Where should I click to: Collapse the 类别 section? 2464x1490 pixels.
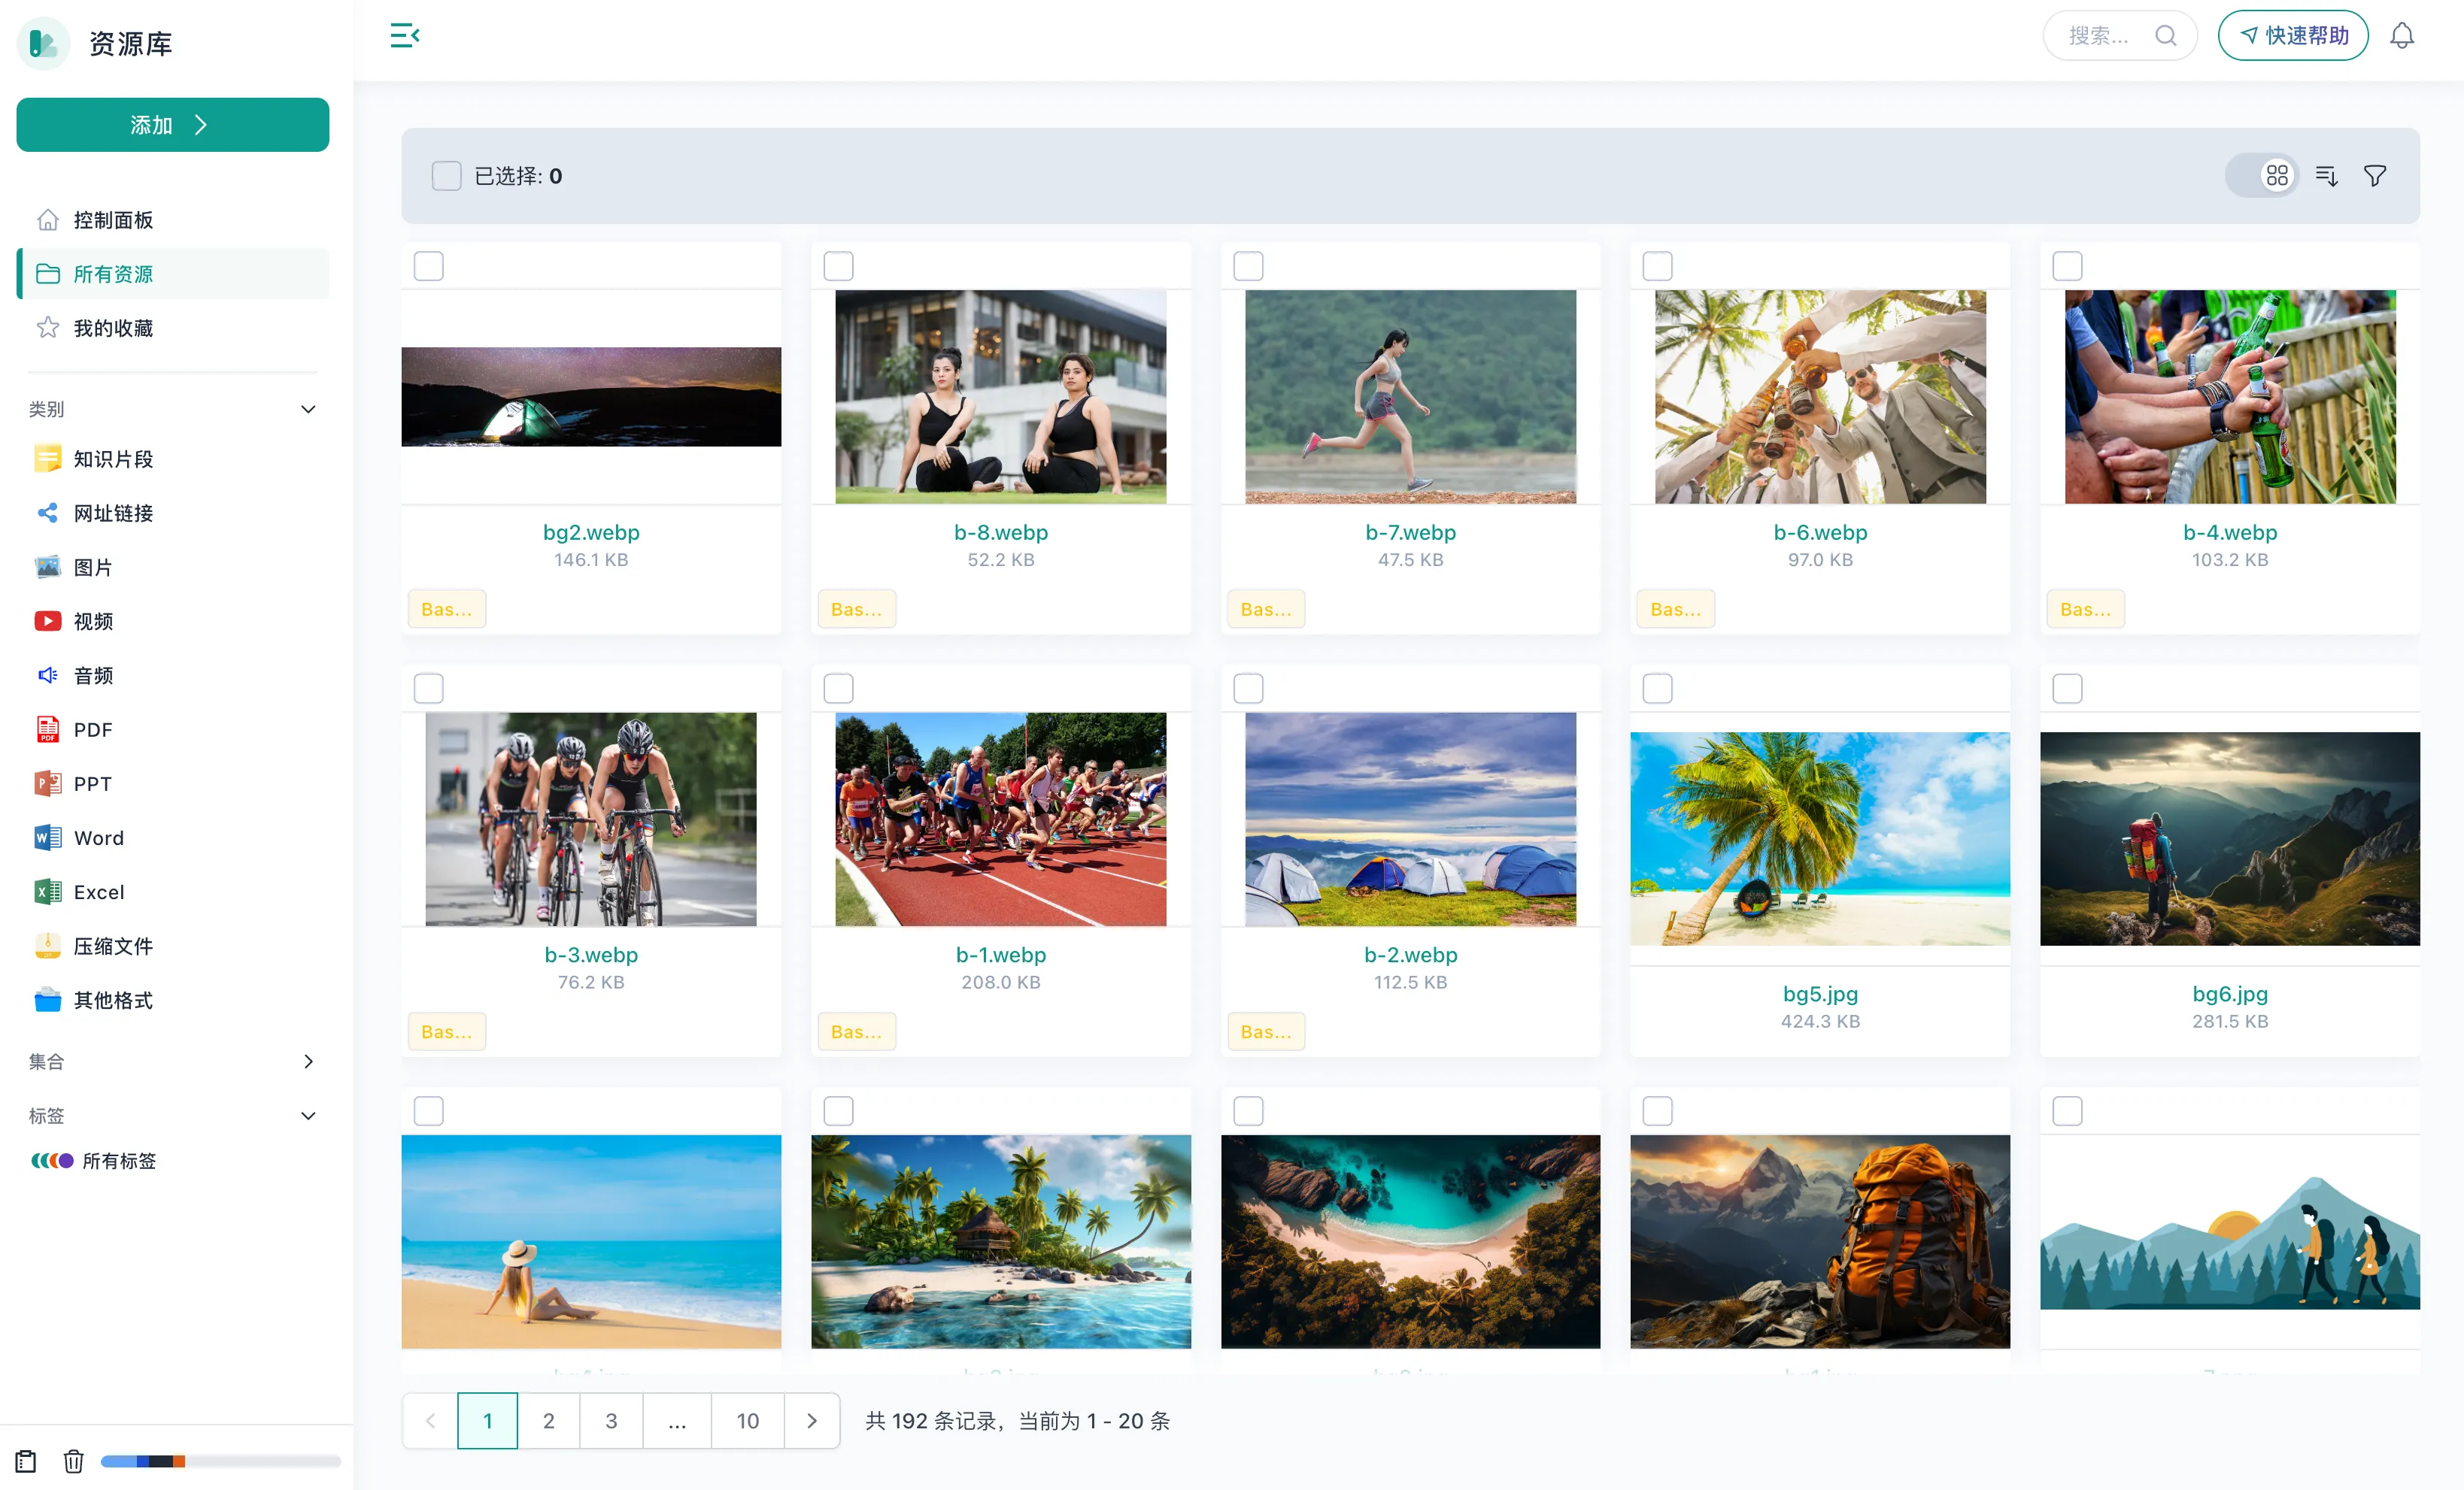308,410
